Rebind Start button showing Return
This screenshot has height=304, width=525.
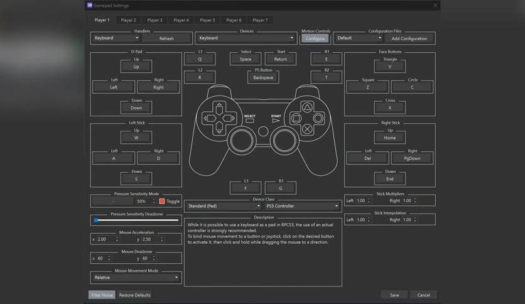pos(281,59)
